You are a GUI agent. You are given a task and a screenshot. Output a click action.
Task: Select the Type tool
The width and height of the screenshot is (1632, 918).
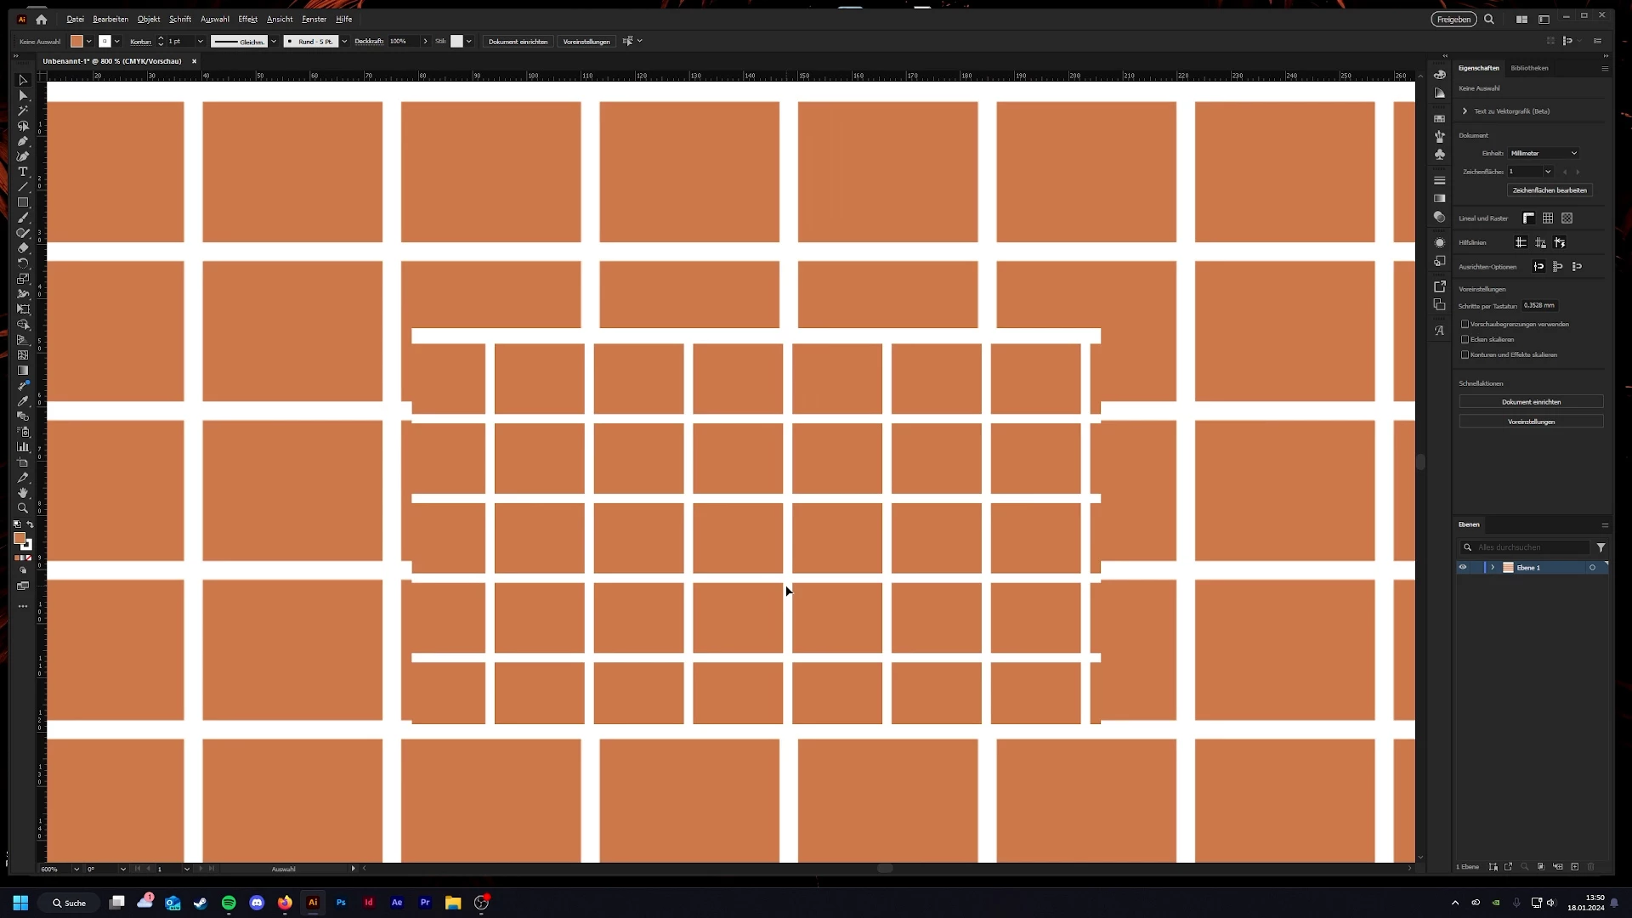pos(23,172)
